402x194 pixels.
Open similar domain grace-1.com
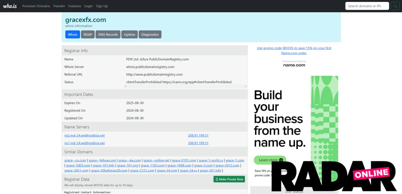point(235,161)
